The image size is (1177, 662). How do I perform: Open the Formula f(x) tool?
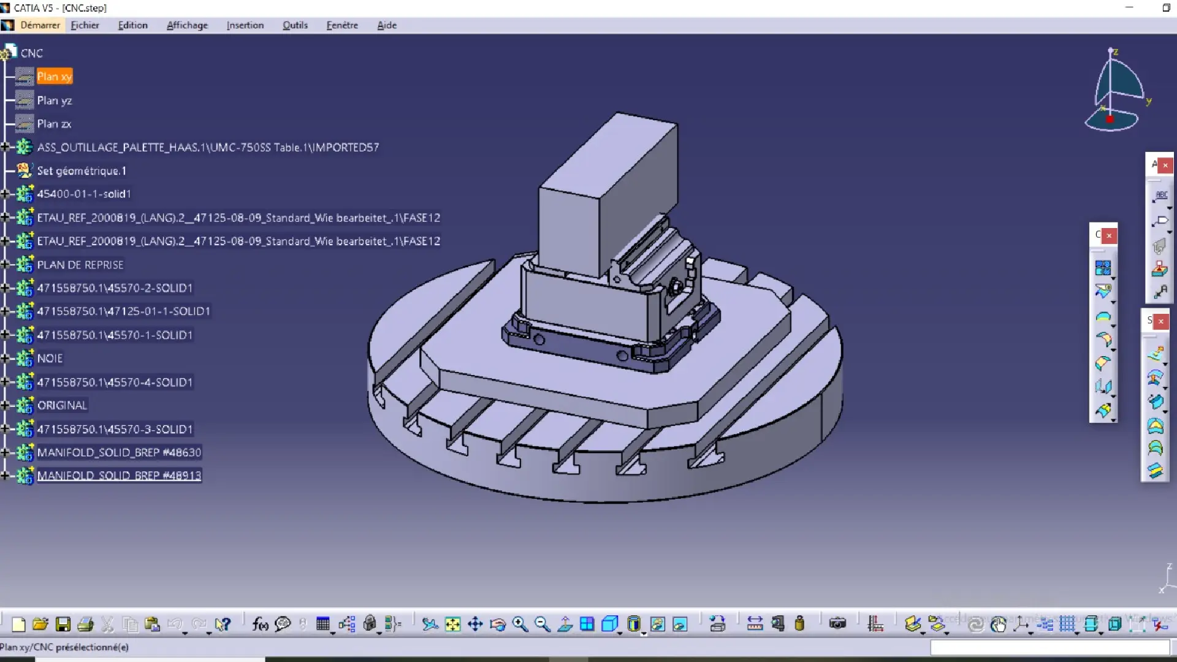[260, 624]
